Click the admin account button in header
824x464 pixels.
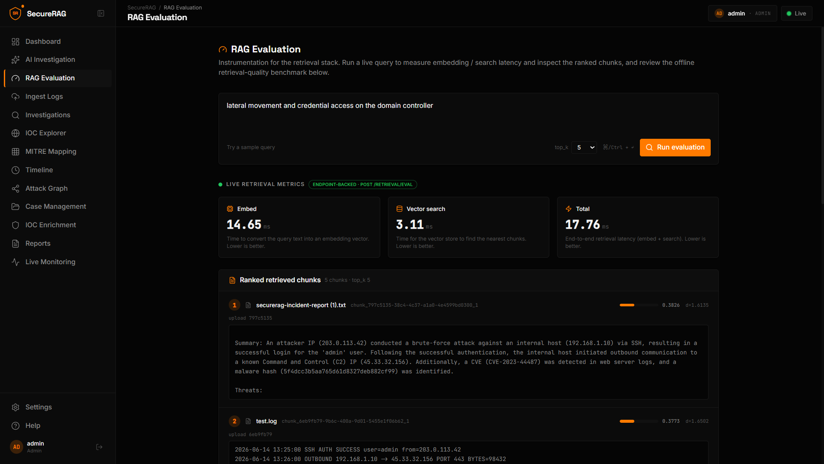742,13
